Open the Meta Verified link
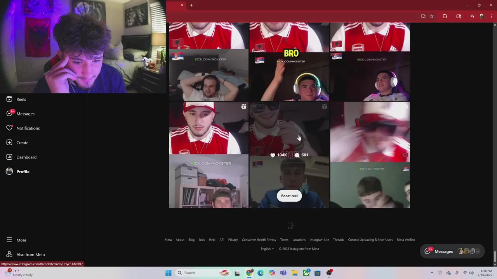The width and height of the screenshot is (497, 279). click(x=406, y=239)
